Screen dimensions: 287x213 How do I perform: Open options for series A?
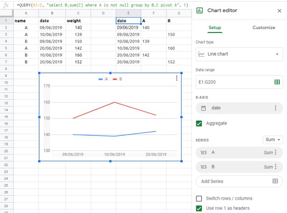tap(276, 152)
